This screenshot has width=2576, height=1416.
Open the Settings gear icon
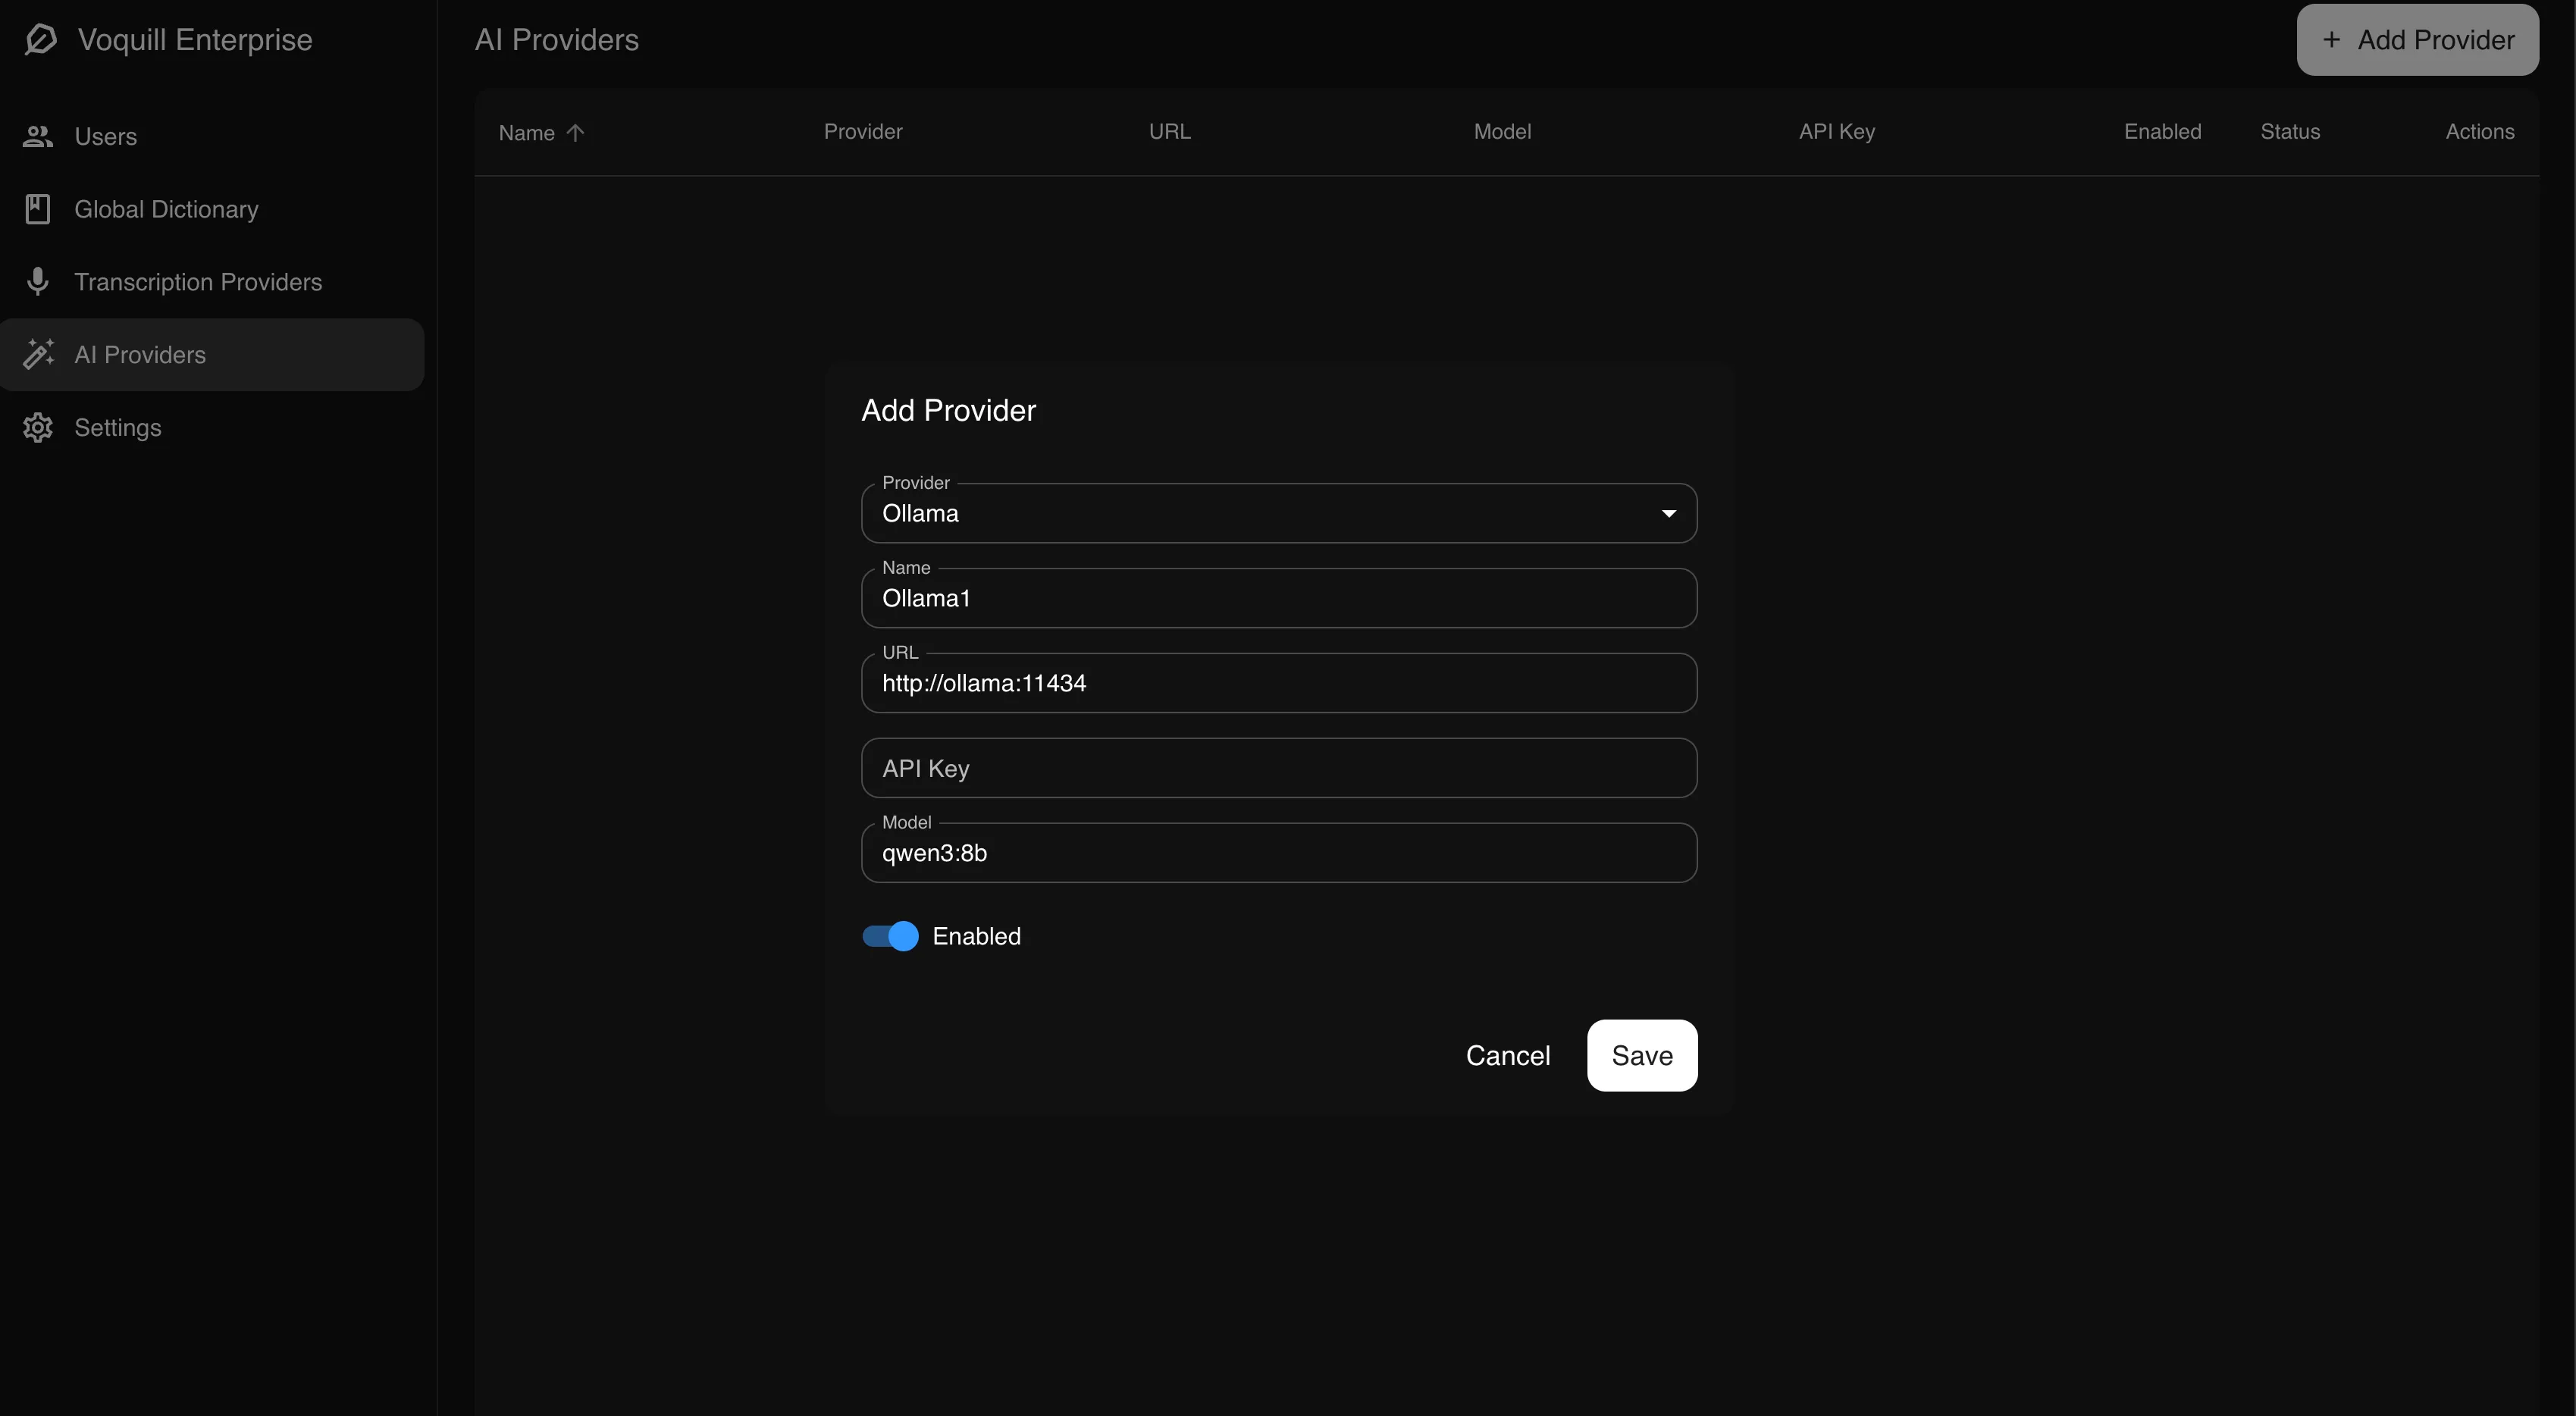[x=38, y=427]
